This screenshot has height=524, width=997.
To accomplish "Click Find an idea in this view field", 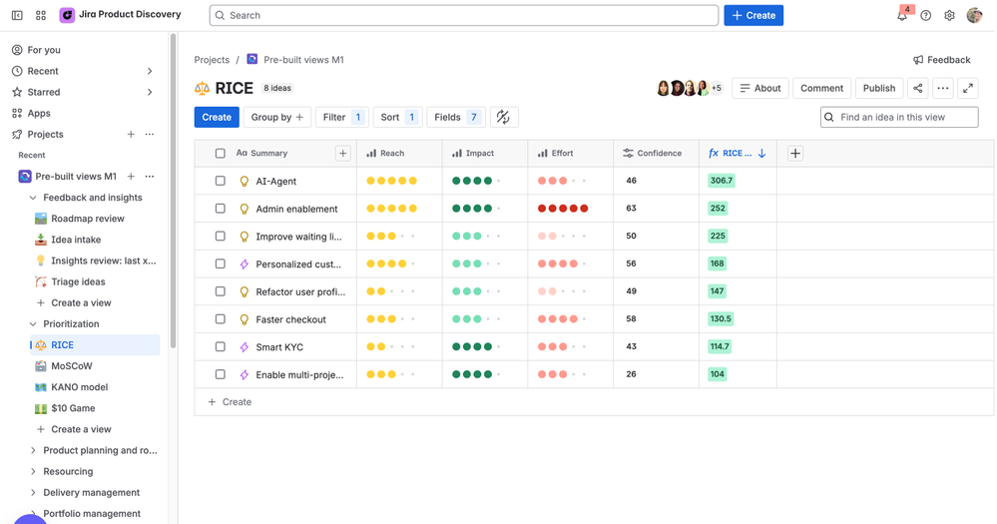I will (899, 117).
